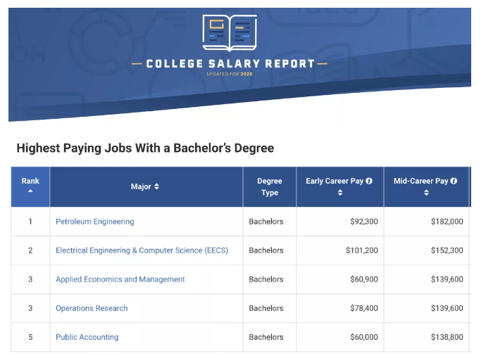This screenshot has height=356, width=486.
Task: Select the $101,200 early career pay cell
Action: pyautogui.click(x=340, y=250)
